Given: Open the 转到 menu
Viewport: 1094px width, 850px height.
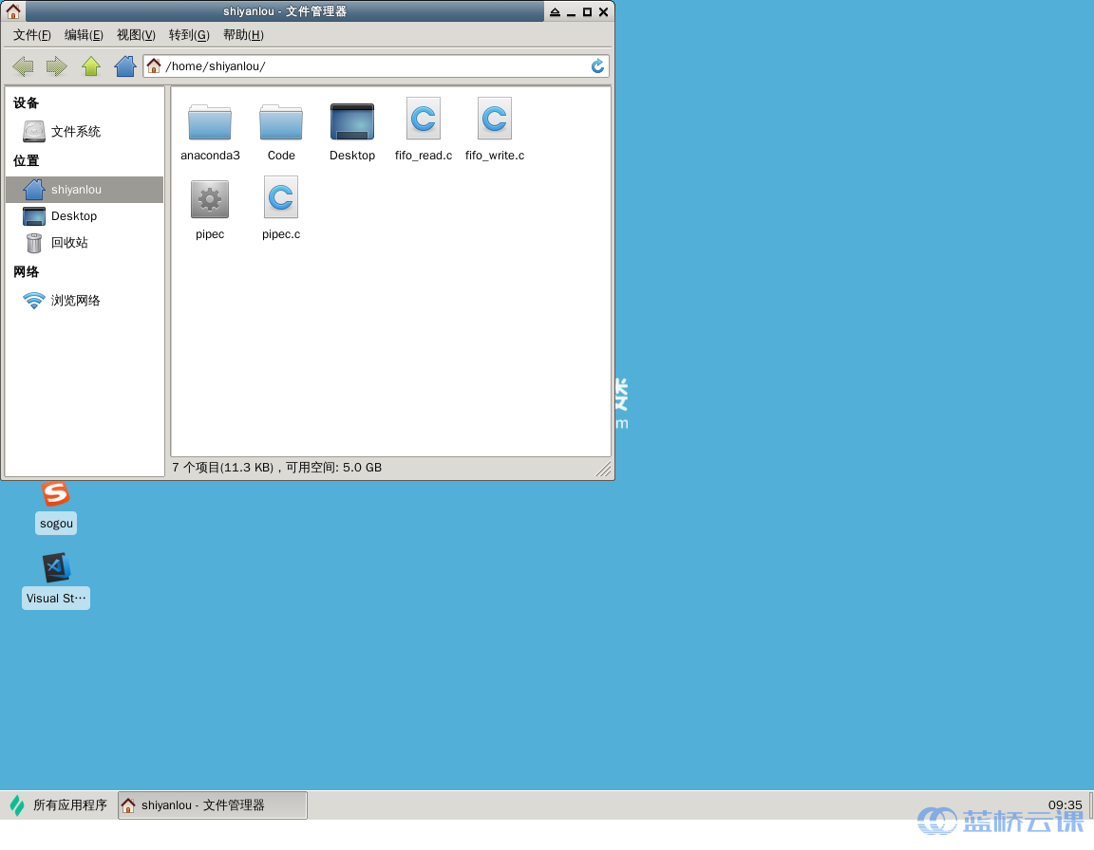Looking at the screenshot, I should click(x=188, y=33).
